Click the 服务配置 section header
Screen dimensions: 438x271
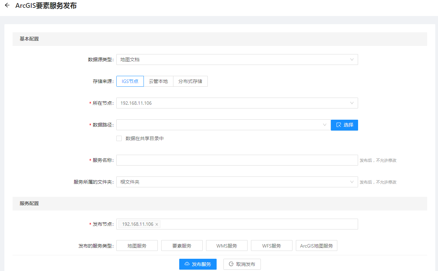220,204
